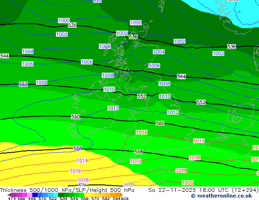Click the bright yellow swatch after 558
The height and width of the screenshot is (200, 259).
coord(87,195)
